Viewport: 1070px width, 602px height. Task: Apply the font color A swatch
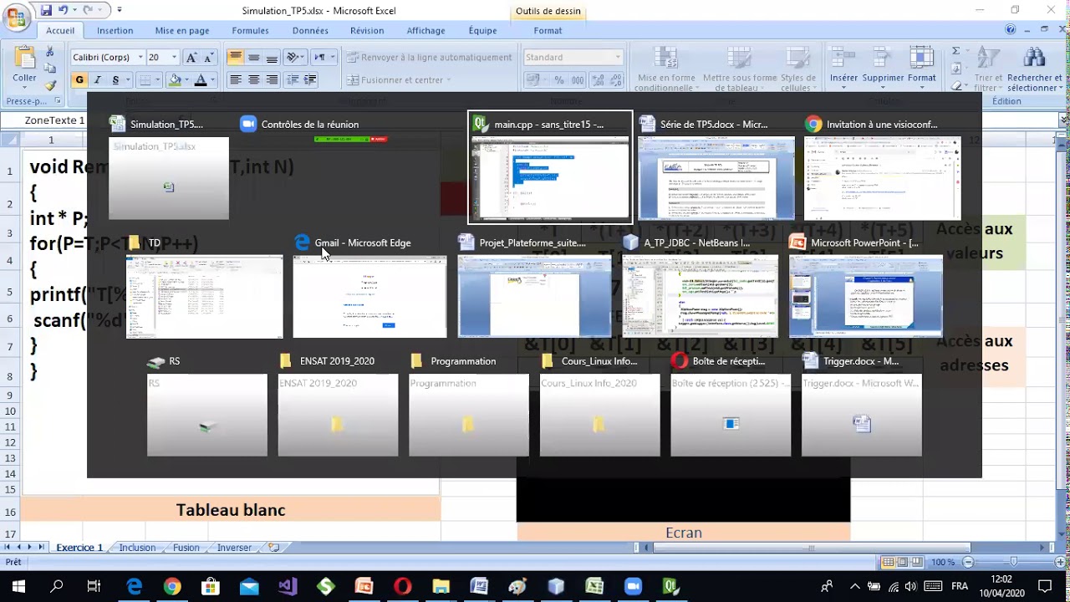[201, 80]
